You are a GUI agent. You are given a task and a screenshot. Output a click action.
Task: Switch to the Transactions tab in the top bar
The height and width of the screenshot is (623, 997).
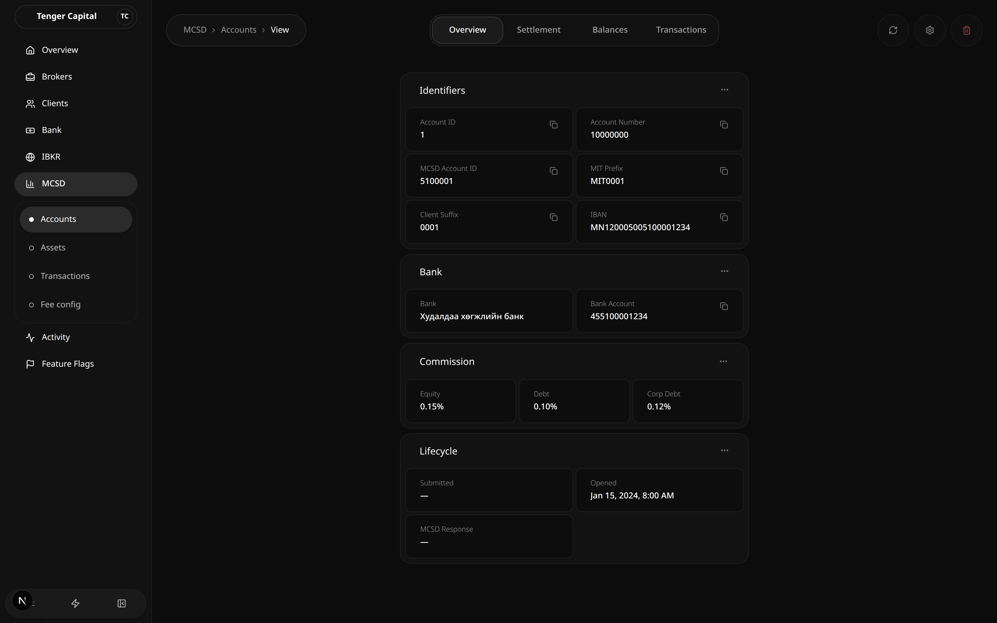pyautogui.click(x=681, y=30)
